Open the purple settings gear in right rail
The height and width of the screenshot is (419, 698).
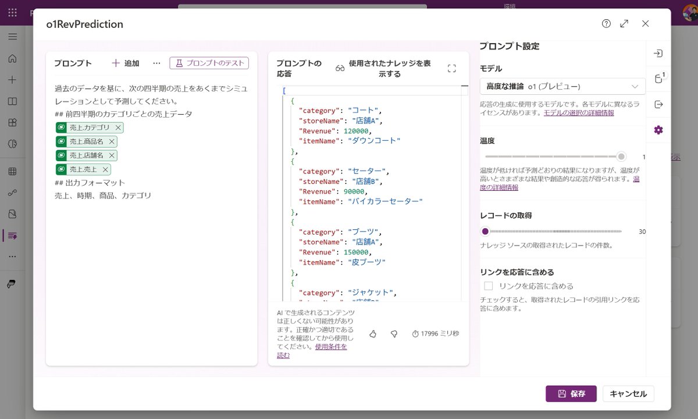pyautogui.click(x=659, y=130)
